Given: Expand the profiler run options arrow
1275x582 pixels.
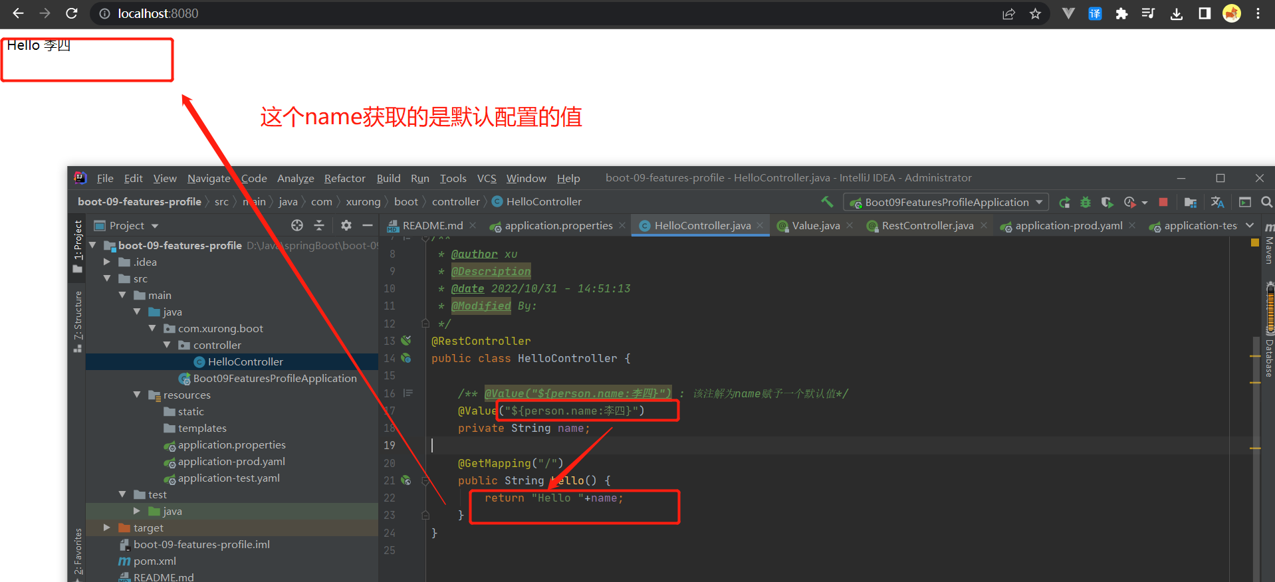Looking at the screenshot, I should (1145, 203).
